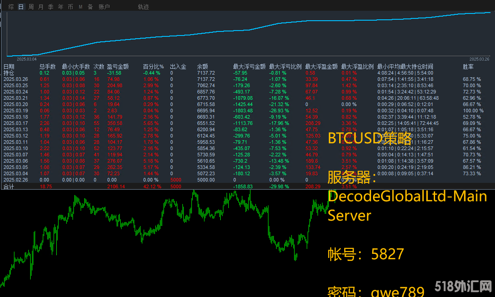The height and width of the screenshot is (297, 495).
Task: Click the floating loss value -1803.48
Action: [243, 111]
